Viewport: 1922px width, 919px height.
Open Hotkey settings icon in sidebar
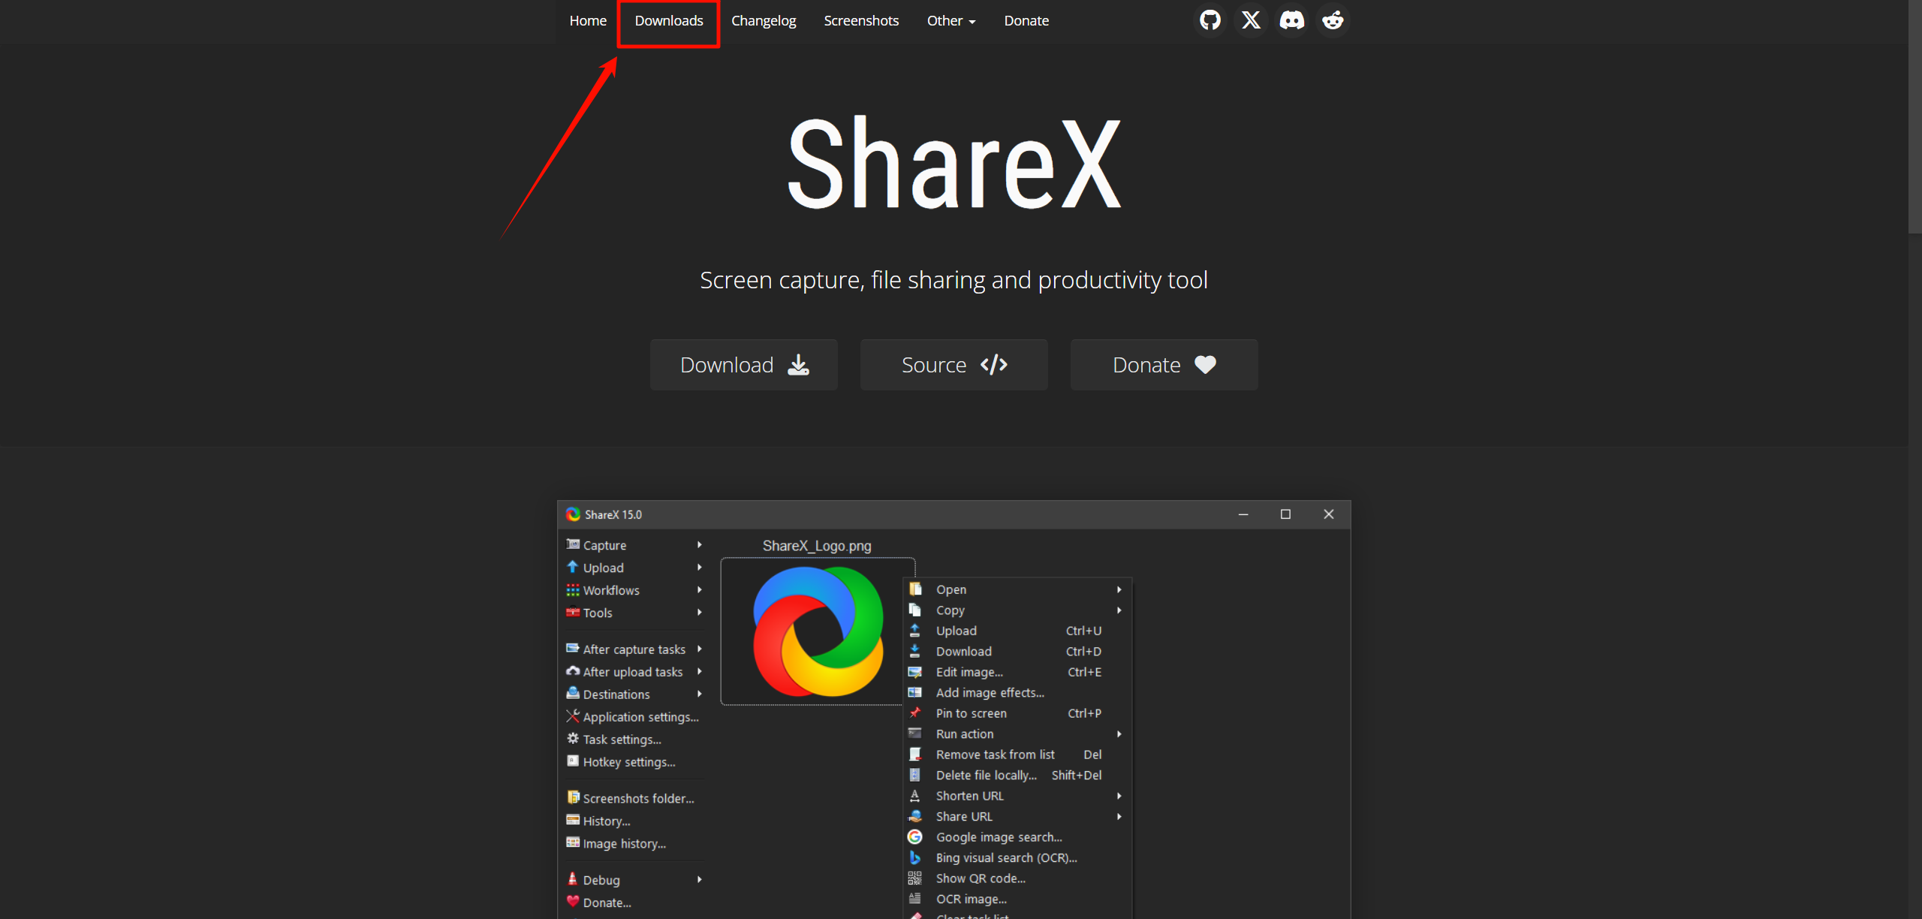click(x=572, y=761)
